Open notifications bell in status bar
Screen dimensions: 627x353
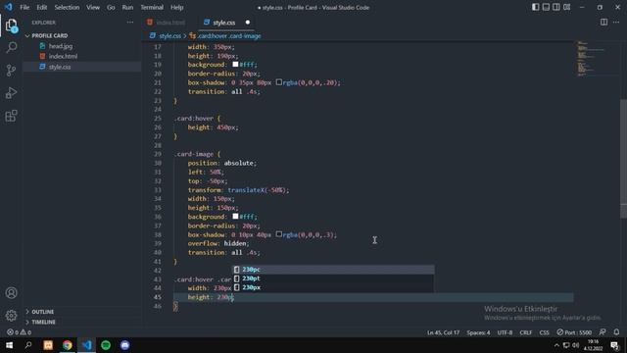(616, 332)
